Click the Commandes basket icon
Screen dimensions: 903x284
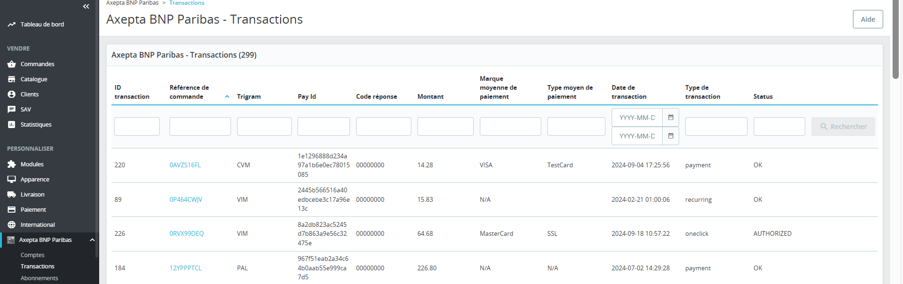(x=11, y=64)
